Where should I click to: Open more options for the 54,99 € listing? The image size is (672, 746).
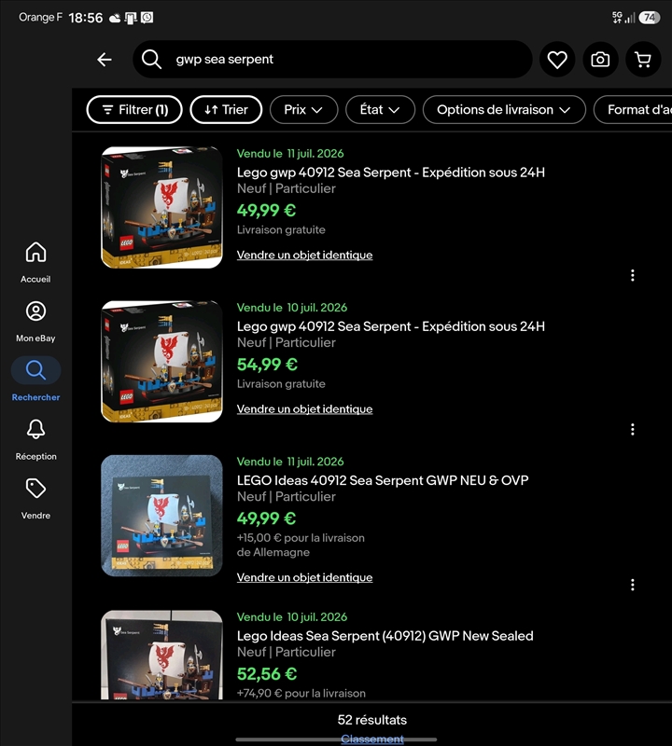(x=633, y=429)
